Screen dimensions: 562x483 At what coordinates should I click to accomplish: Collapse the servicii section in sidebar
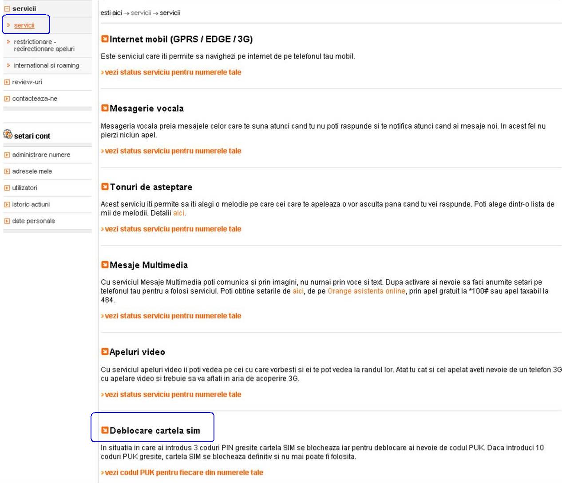[7, 8]
